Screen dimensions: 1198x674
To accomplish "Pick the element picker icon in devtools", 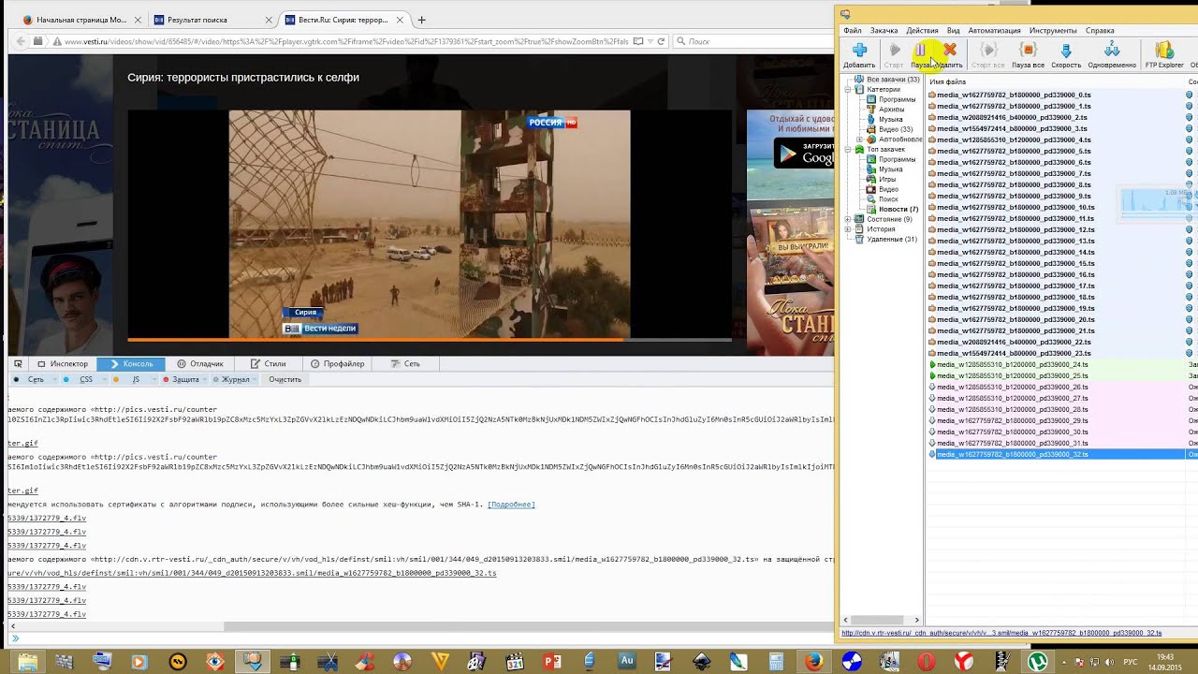I will point(18,363).
